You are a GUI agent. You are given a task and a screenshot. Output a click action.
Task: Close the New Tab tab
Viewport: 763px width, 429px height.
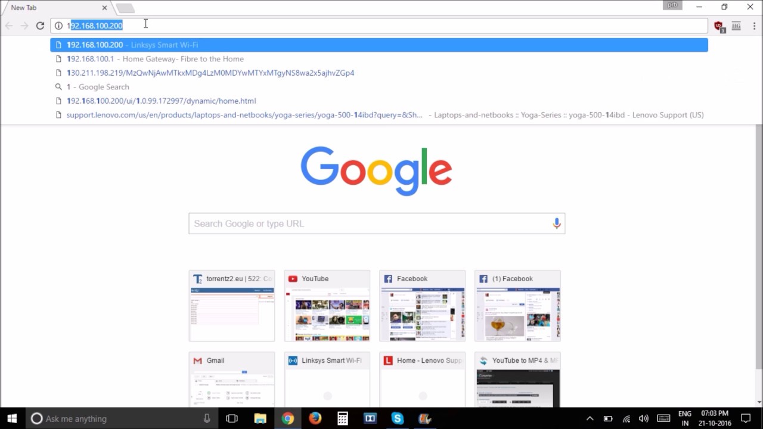104,8
